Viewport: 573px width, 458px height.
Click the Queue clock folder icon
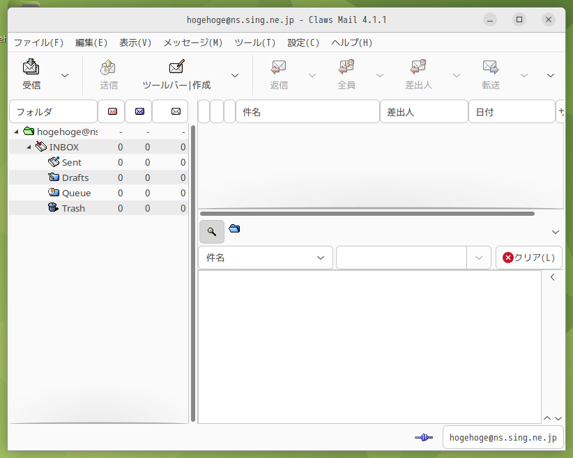(x=54, y=192)
